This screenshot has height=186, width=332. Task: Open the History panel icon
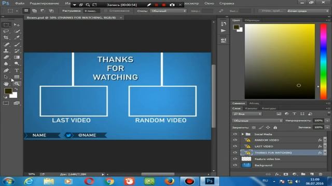coord(224,24)
